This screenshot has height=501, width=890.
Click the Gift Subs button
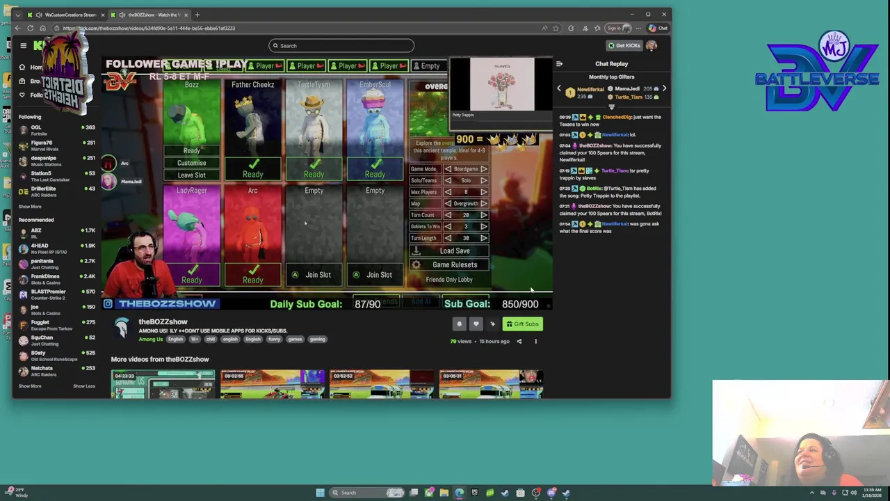click(522, 324)
